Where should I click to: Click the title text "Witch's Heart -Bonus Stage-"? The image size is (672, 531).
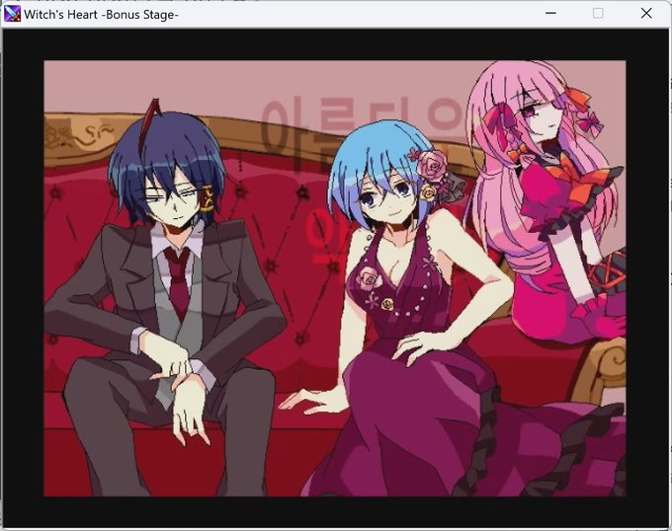(101, 15)
